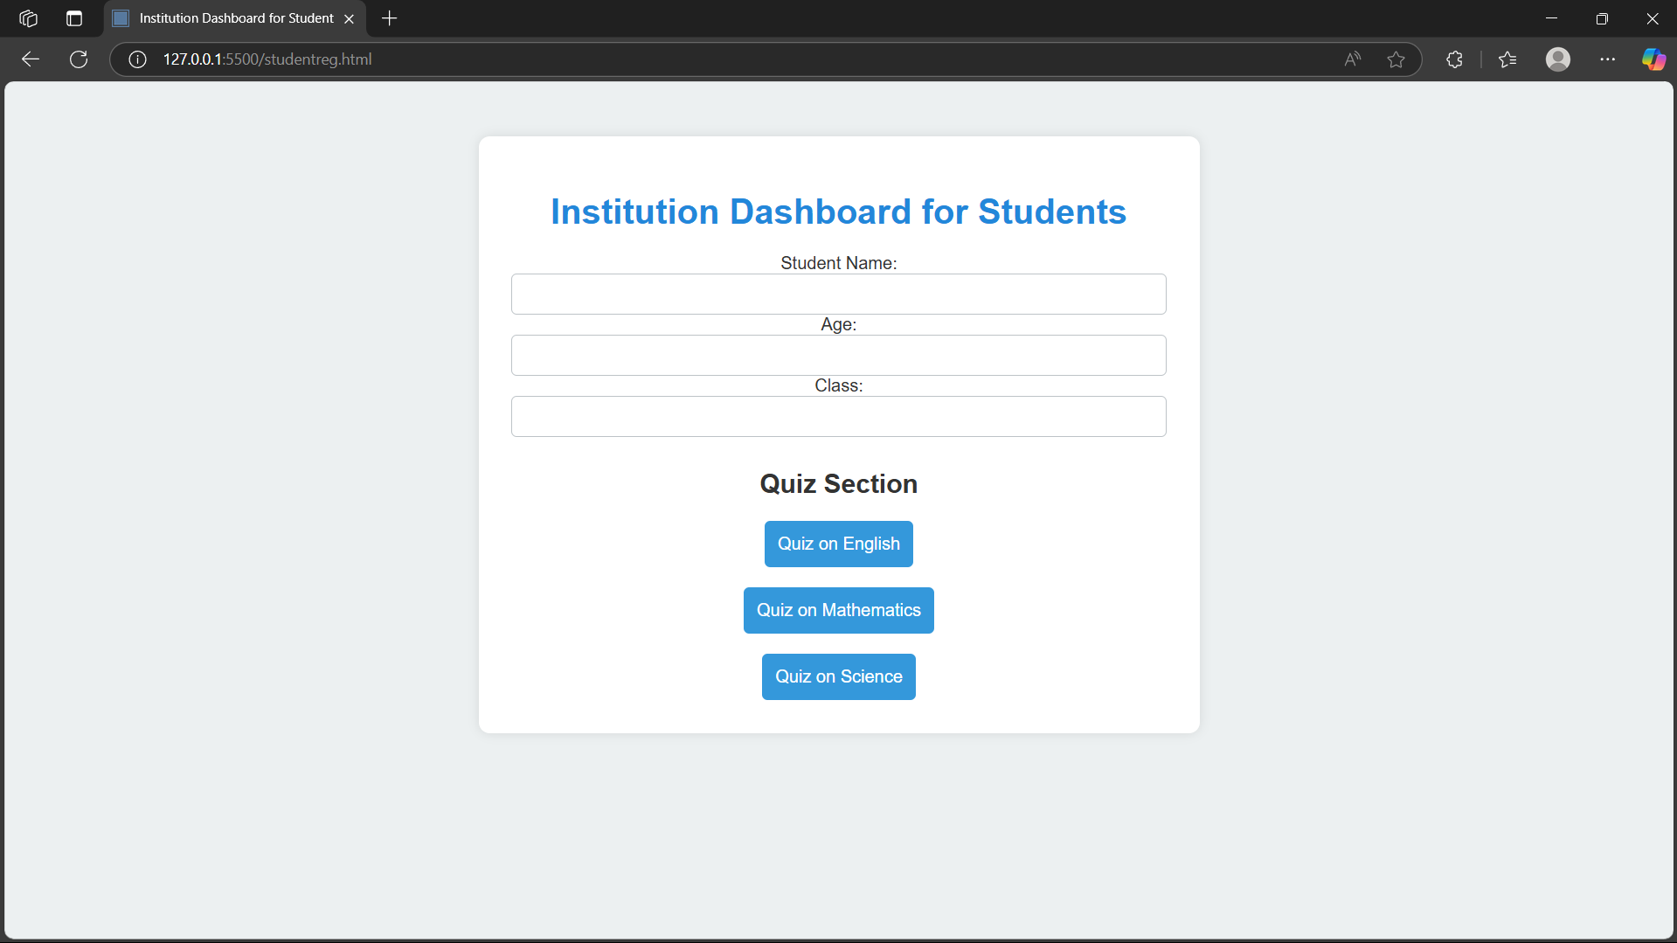Toggle the tab actions menu
Viewport: 1677px width, 943px height.
click(74, 18)
